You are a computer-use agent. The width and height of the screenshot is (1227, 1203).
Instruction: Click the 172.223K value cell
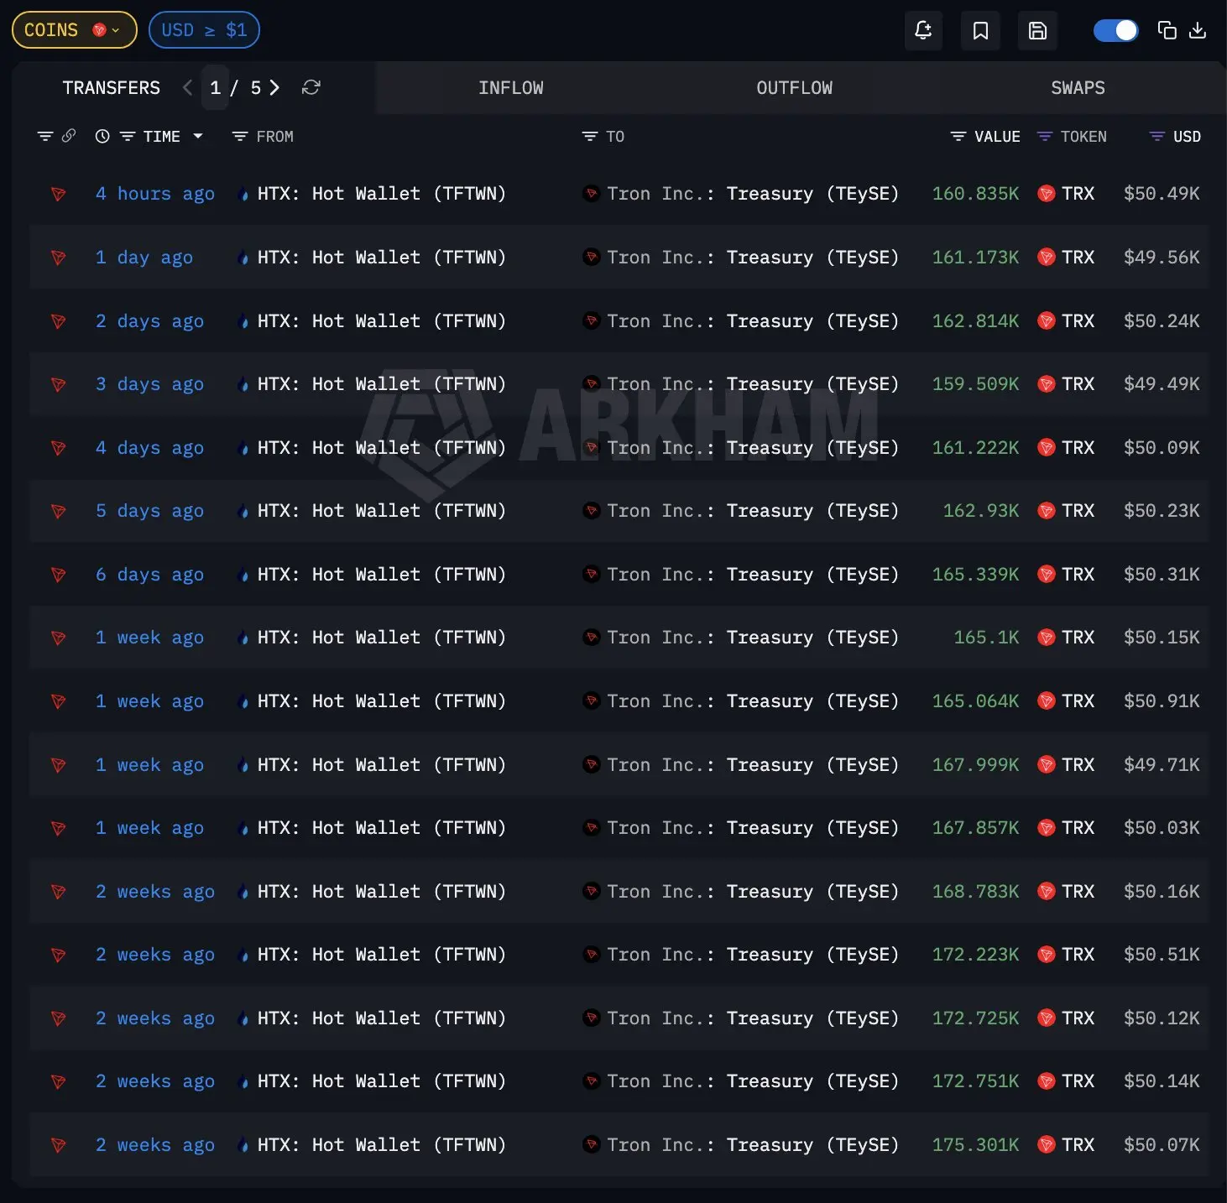(975, 955)
